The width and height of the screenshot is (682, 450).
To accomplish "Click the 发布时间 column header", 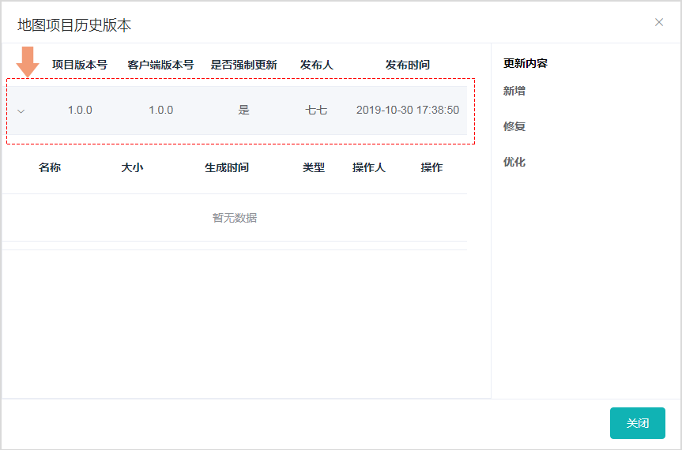I will point(407,65).
